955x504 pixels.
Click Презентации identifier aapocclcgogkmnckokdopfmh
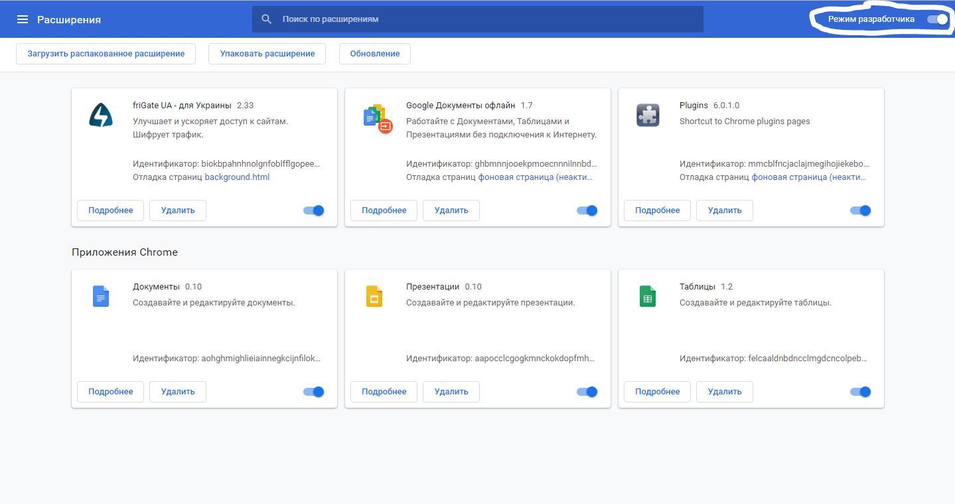click(x=535, y=359)
